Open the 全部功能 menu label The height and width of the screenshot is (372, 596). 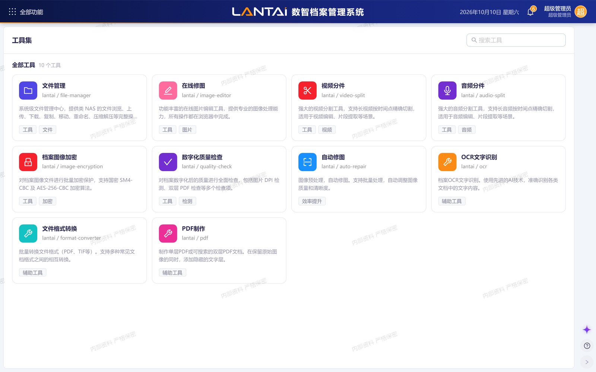(31, 12)
